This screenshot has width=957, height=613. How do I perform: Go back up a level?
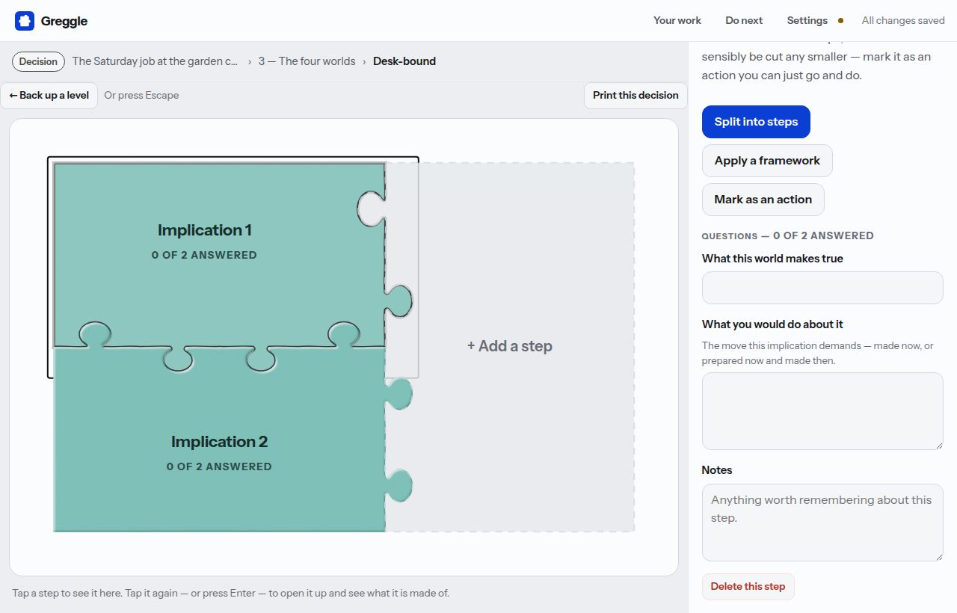(x=49, y=96)
